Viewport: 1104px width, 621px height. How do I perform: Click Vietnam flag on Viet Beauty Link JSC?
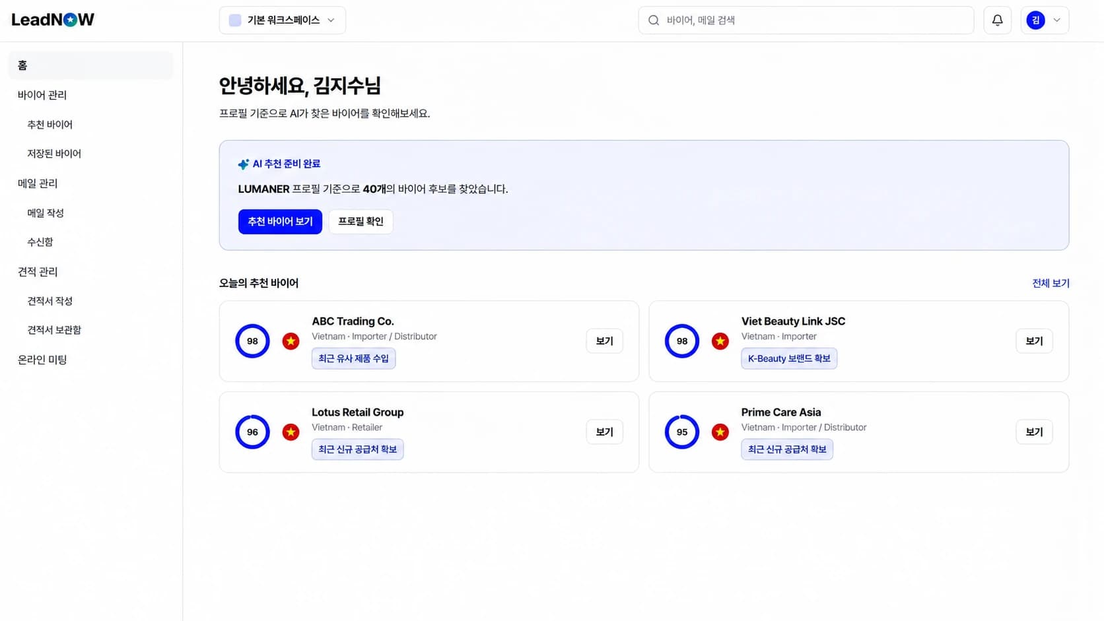click(720, 341)
